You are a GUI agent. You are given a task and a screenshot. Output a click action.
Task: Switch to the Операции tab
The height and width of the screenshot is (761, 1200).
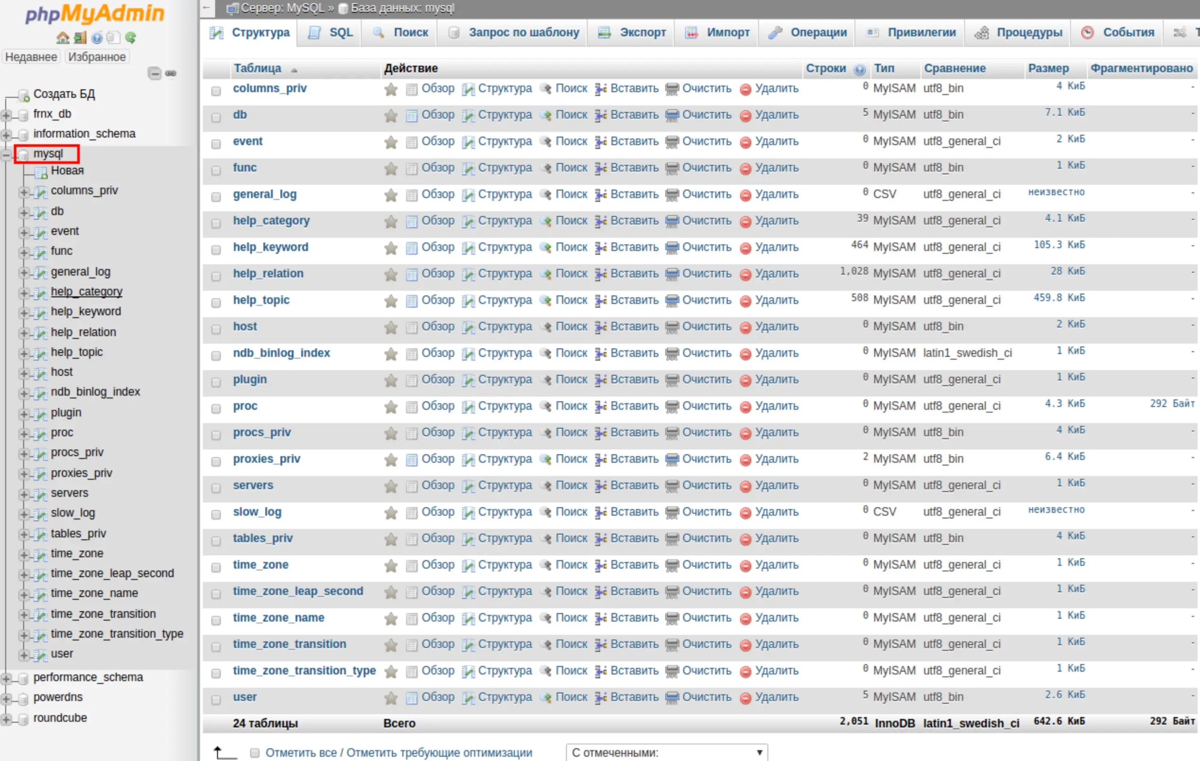point(807,33)
